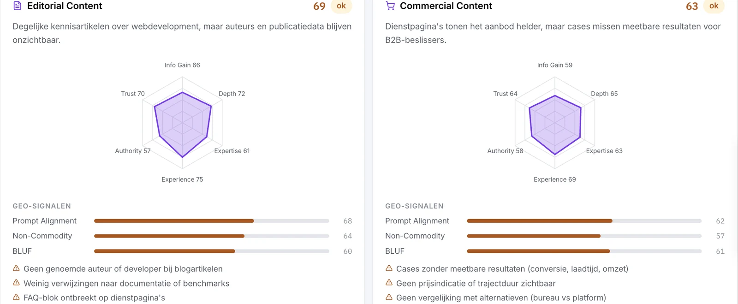The width and height of the screenshot is (738, 304).
Task: Click 'Experience 75' label on Editorial chart
Action: tap(182, 179)
